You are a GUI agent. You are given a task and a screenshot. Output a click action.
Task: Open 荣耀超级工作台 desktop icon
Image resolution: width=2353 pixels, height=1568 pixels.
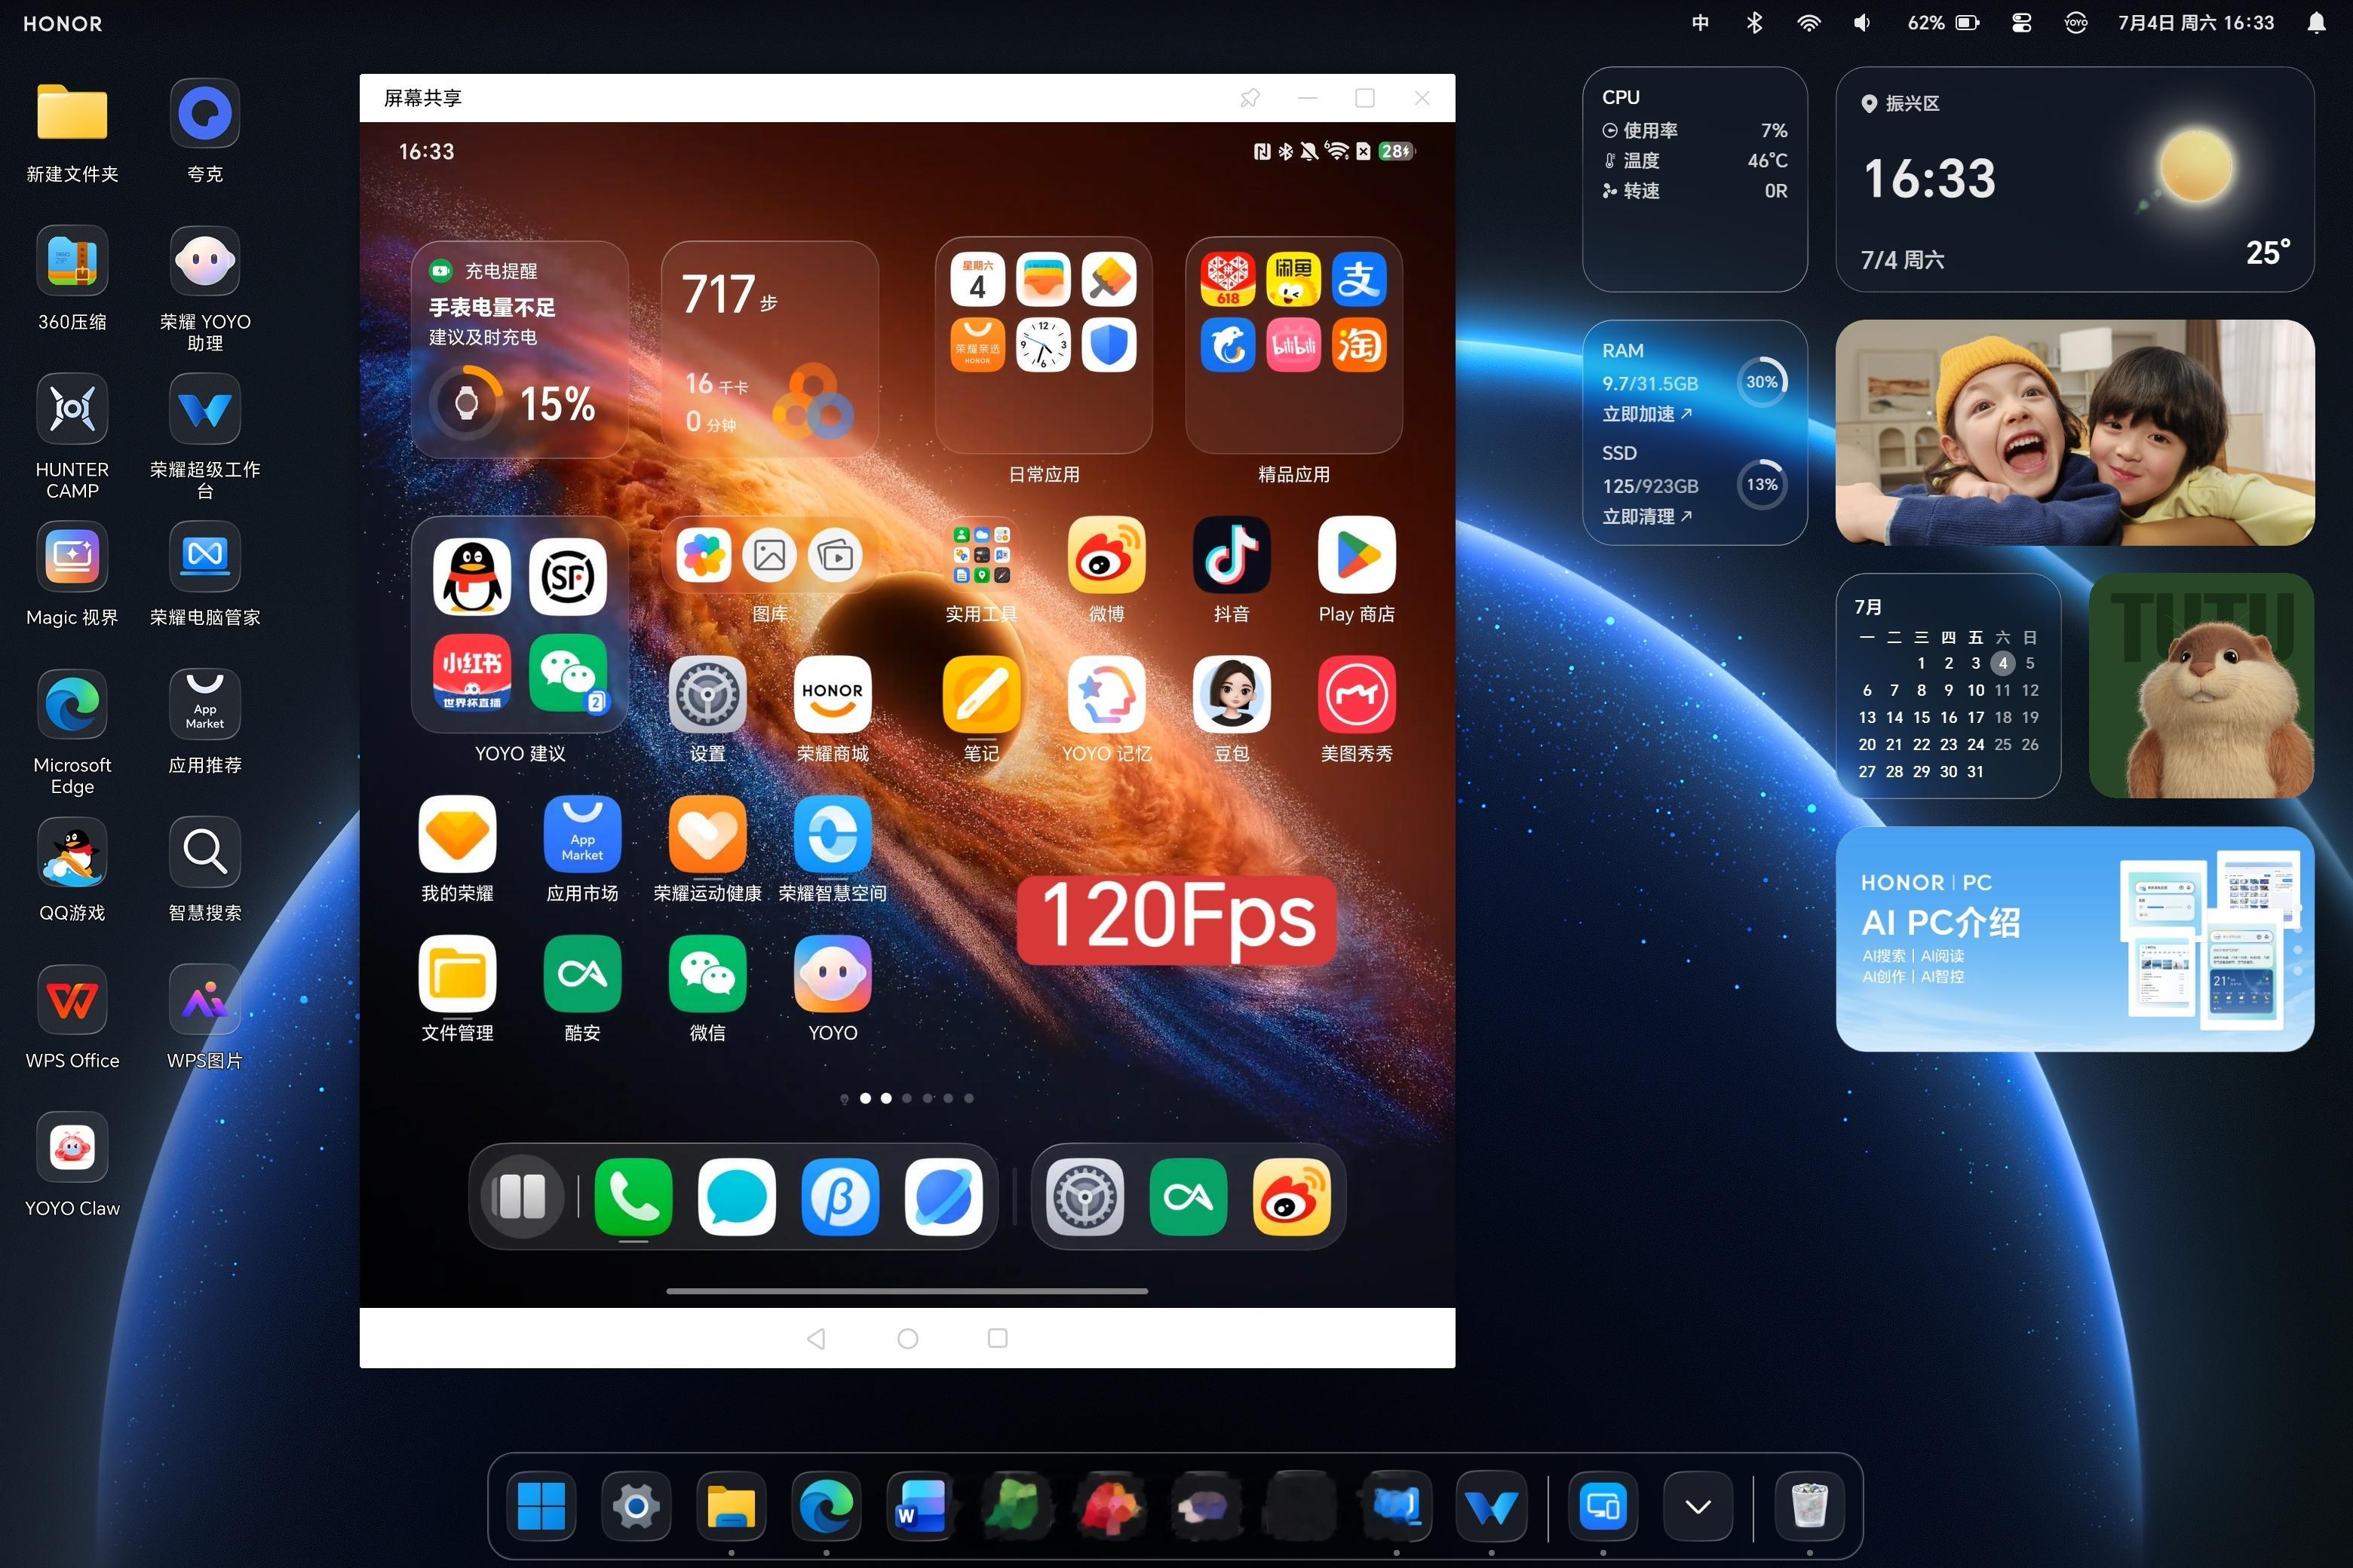(204, 409)
